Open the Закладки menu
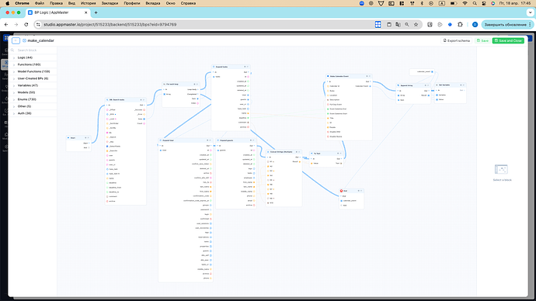Image resolution: width=536 pixels, height=301 pixels. (x=110, y=3)
